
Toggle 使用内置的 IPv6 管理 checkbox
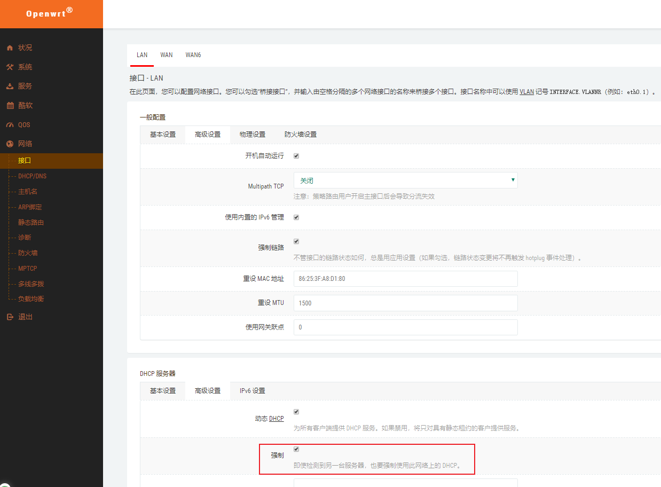pos(296,217)
